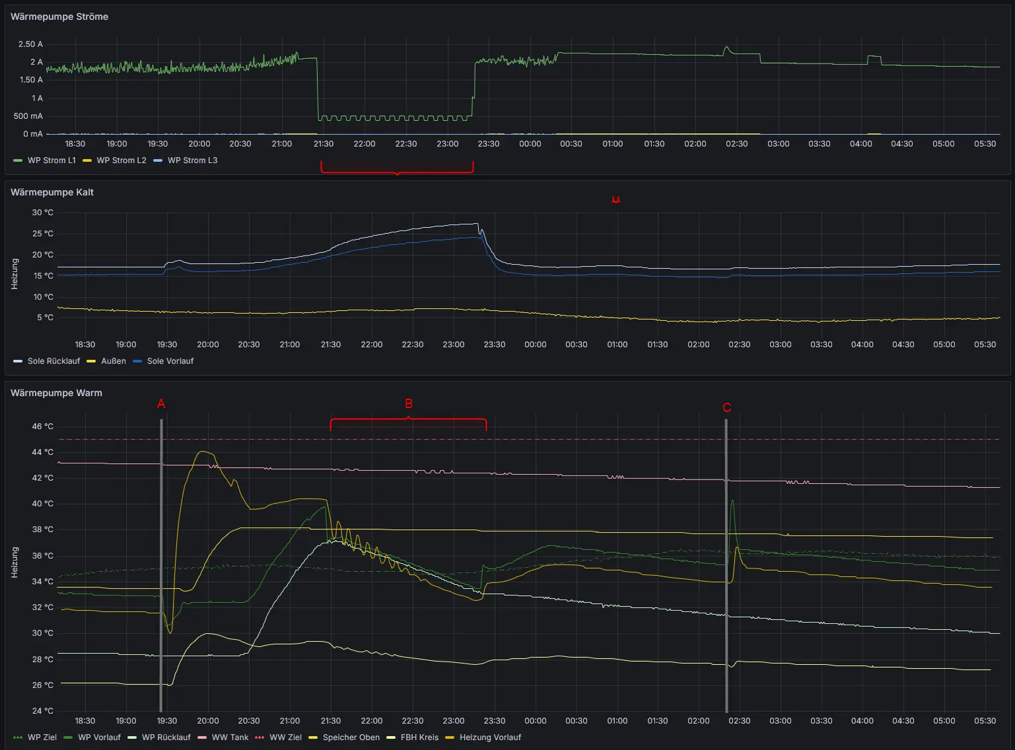Open the Wärmepumpe Warm panel title menu
This screenshot has height=750, width=1015.
click(x=56, y=393)
